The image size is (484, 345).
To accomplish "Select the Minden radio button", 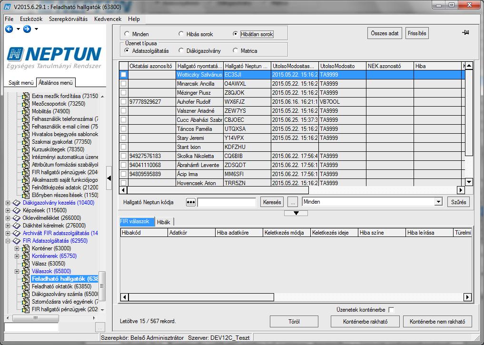I will [x=127, y=34].
